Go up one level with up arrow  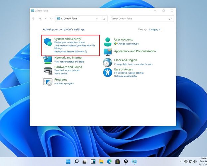point(51,19)
